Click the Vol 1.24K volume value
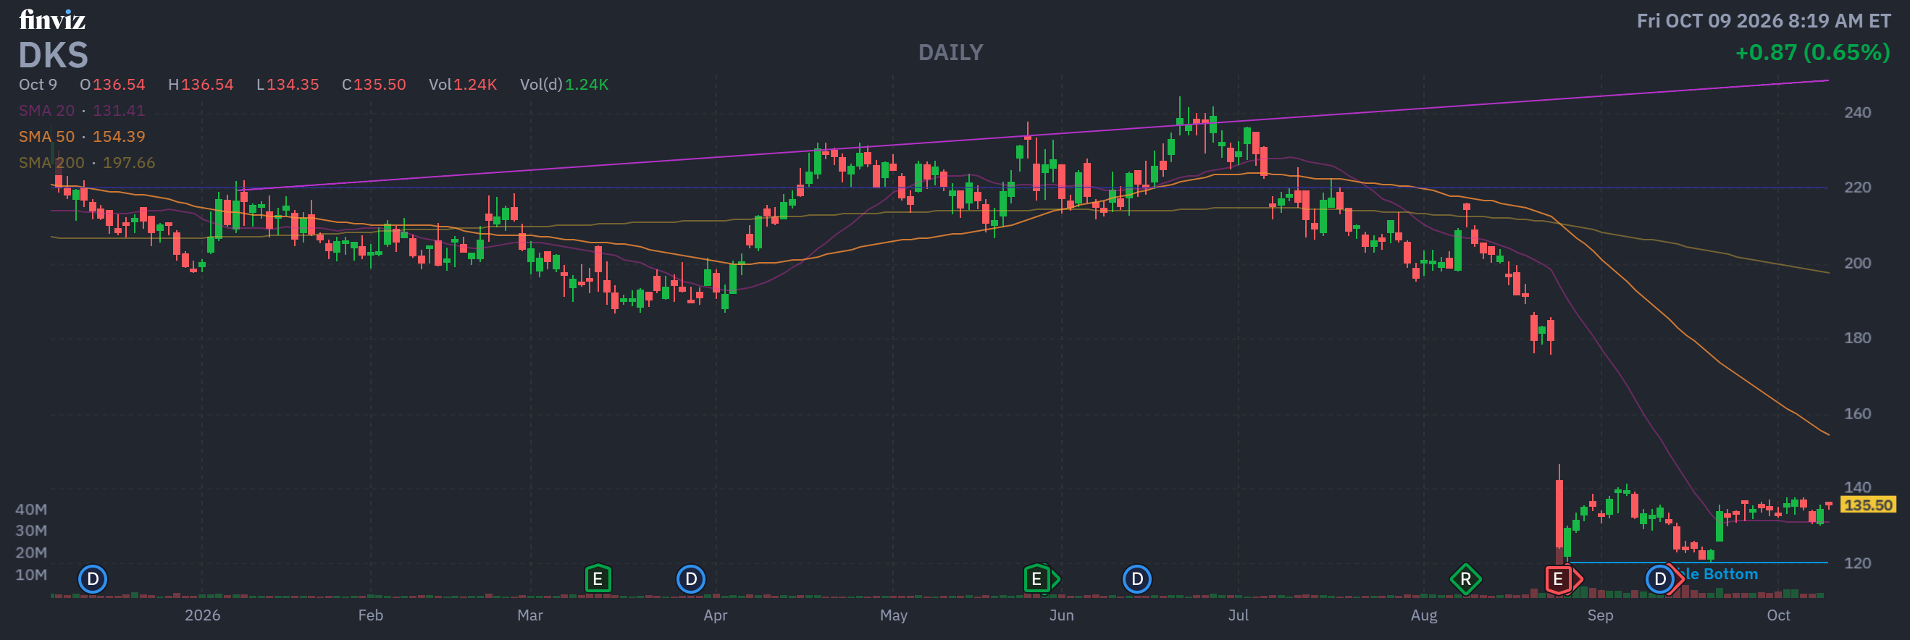The image size is (1910, 640). pos(463,85)
